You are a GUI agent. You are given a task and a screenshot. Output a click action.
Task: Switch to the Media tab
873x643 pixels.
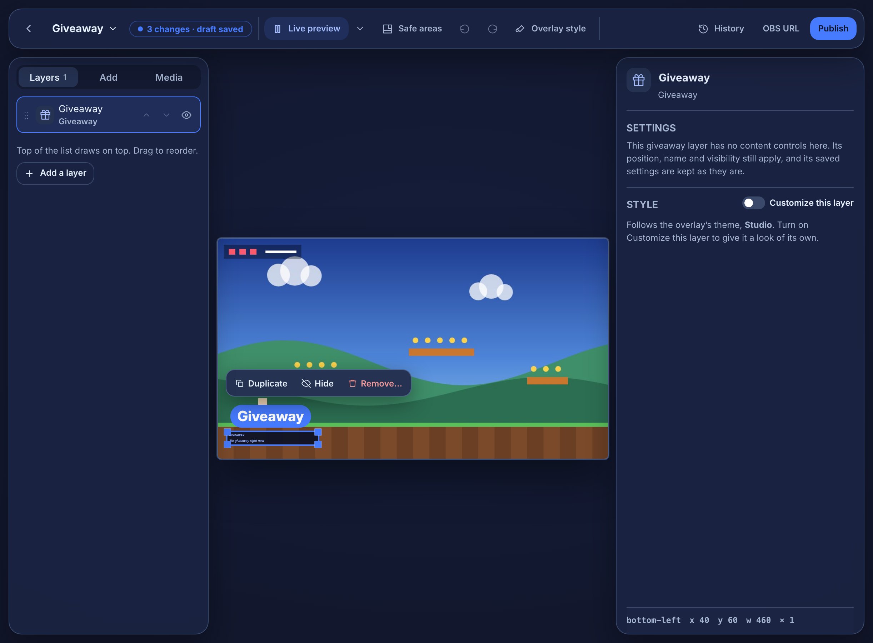point(169,78)
